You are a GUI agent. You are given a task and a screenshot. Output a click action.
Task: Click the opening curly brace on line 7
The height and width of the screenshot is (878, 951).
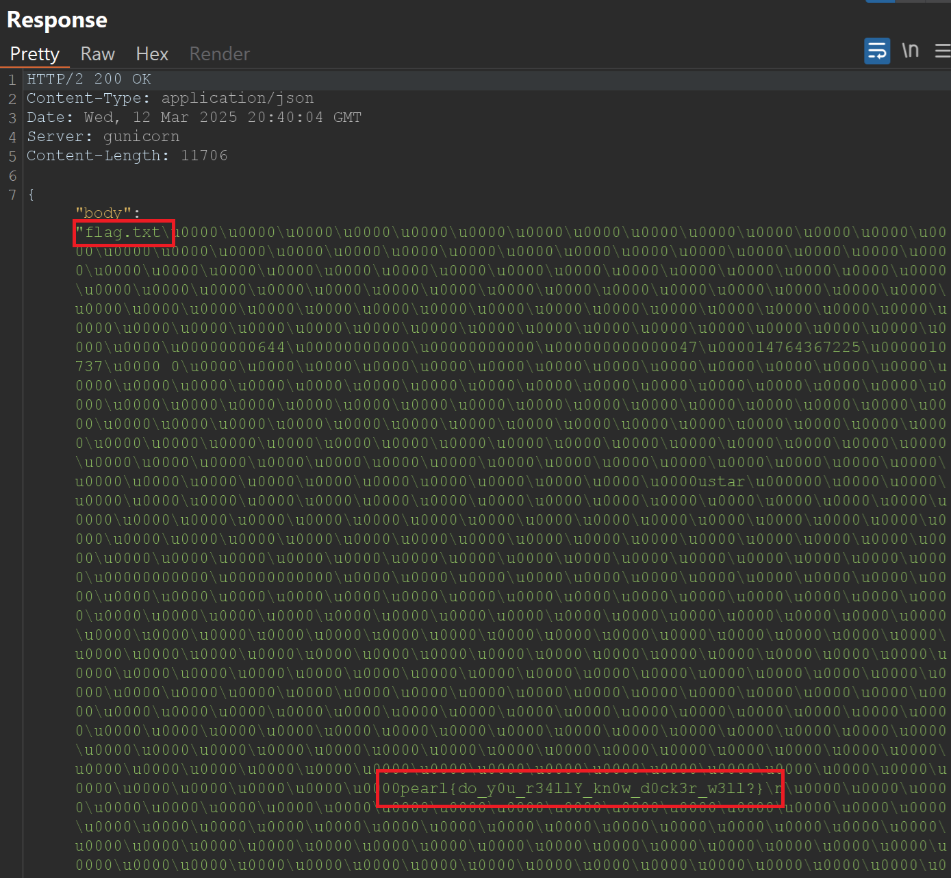click(x=31, y=195)
